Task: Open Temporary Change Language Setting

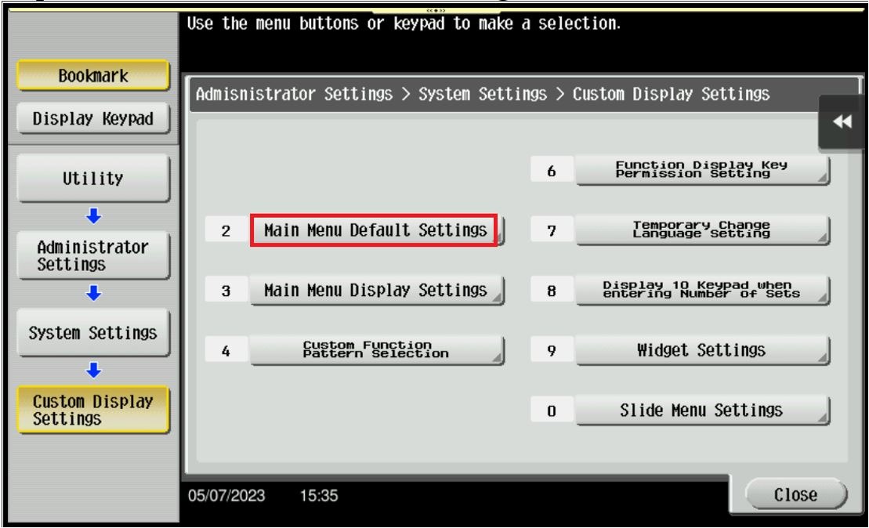Action: click(702, 231)
